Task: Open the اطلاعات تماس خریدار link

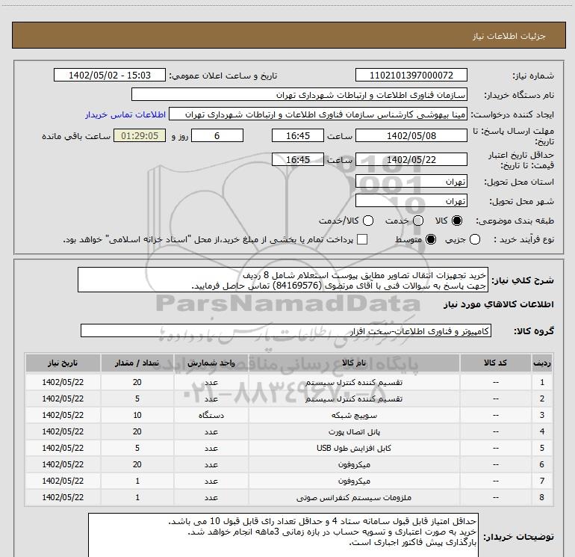Action: [125, 114]
